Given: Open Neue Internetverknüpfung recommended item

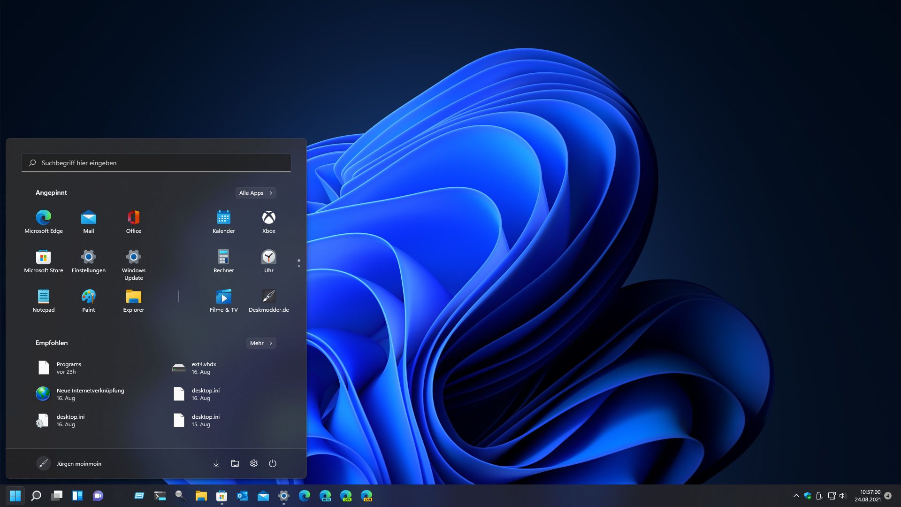Looking at the screenshot, I should click(x=89, y=394).
